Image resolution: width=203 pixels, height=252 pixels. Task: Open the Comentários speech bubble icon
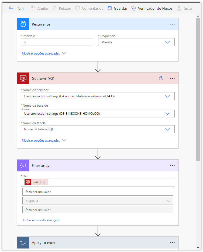point(78,8)
